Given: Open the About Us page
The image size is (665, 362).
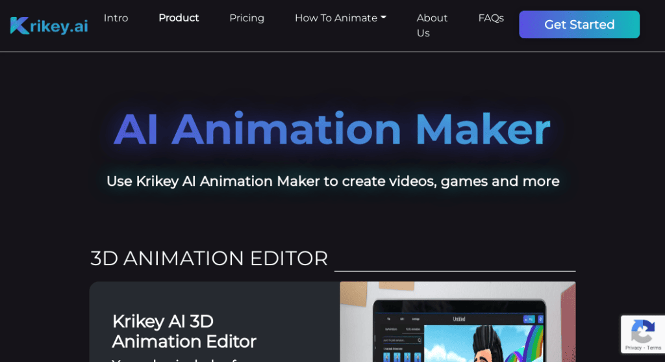Looking at the screenshot, I should coord(432,25).
